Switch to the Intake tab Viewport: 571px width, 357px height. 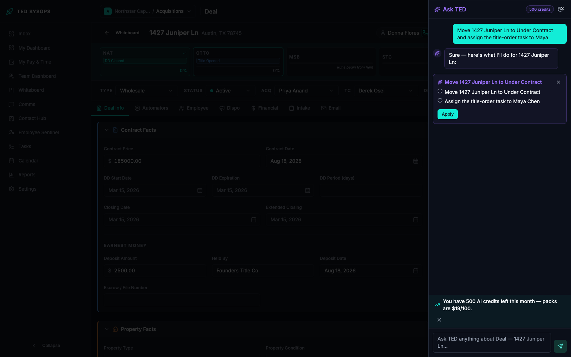click(x=299, y=108)
